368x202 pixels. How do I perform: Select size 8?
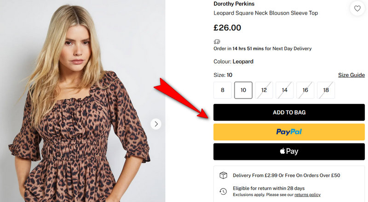[223, 90]
